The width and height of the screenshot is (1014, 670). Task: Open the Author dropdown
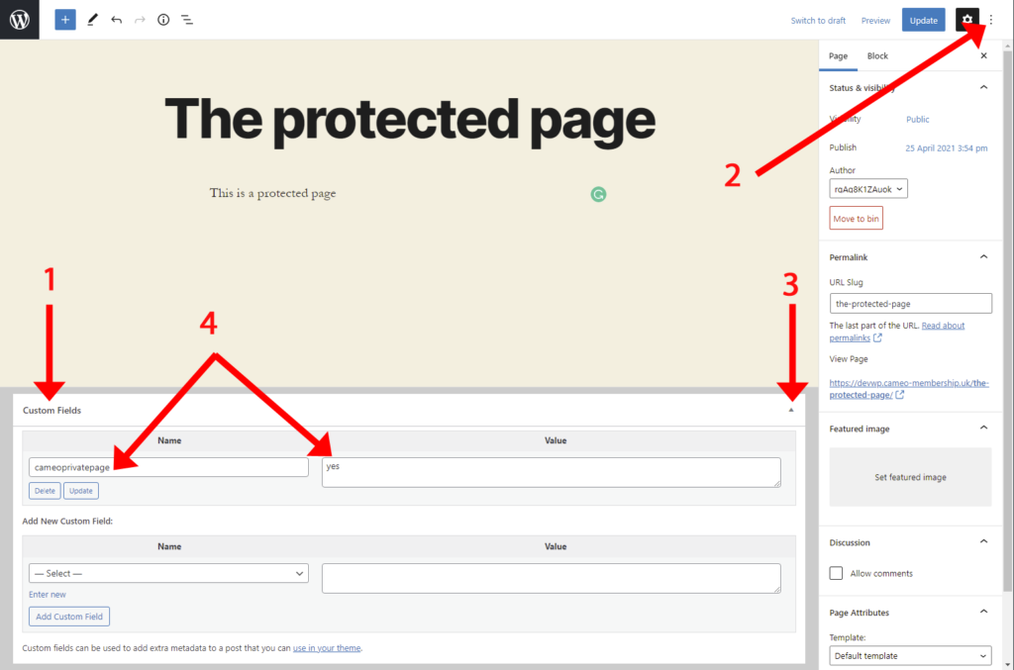tap(868, 189)
